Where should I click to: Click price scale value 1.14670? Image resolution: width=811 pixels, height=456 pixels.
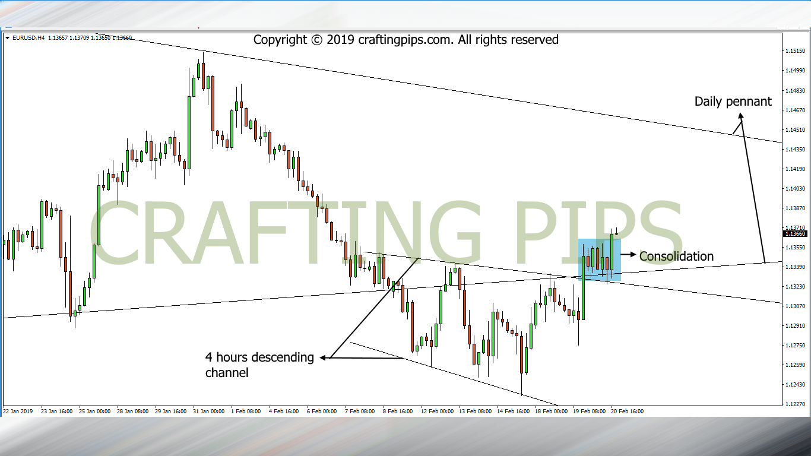click(x=795, y=110)
